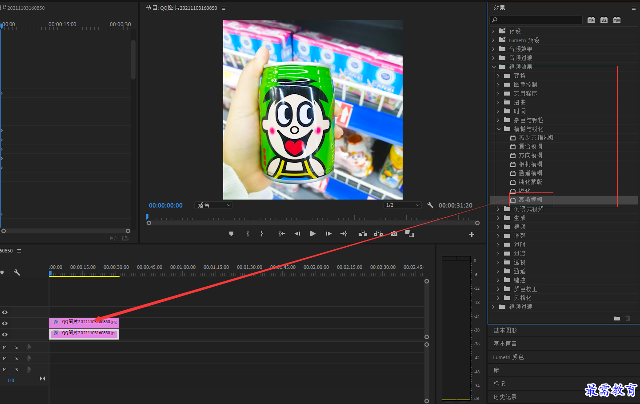Solo the last audio track
Image resolution: width=640 pixels, height=404 pixels.
point(17,369)
